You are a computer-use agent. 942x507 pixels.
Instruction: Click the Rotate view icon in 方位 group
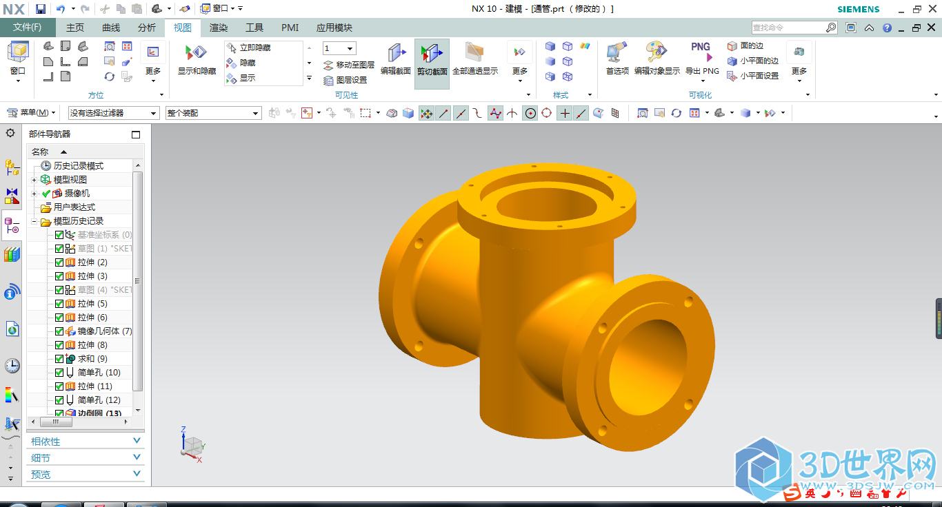[110, 76]
